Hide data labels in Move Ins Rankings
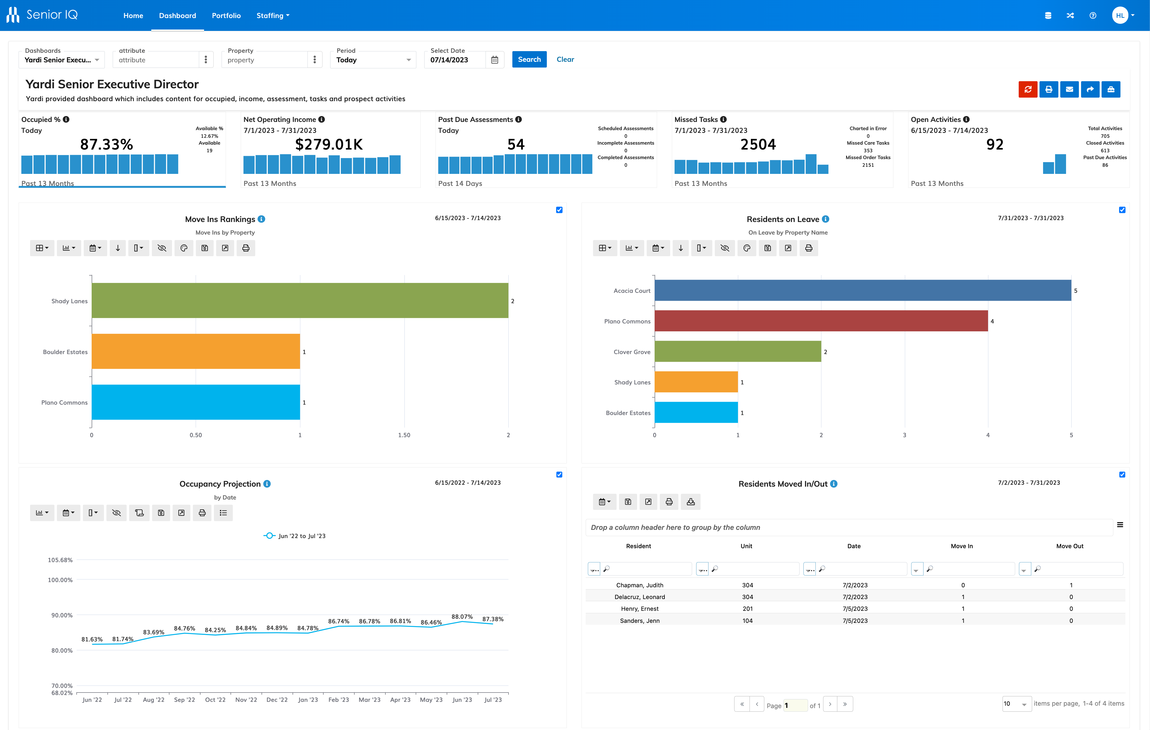 pos(162,248)
